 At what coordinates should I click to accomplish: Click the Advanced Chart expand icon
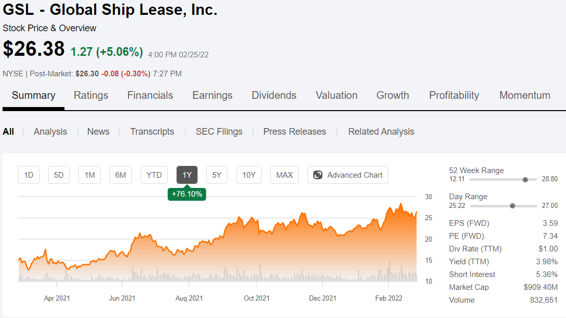click(317, 175)
